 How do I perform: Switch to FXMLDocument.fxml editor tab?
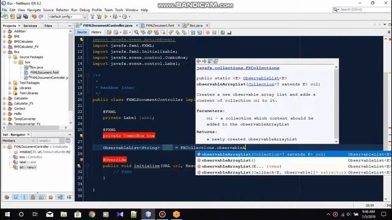tap(160, 26)
